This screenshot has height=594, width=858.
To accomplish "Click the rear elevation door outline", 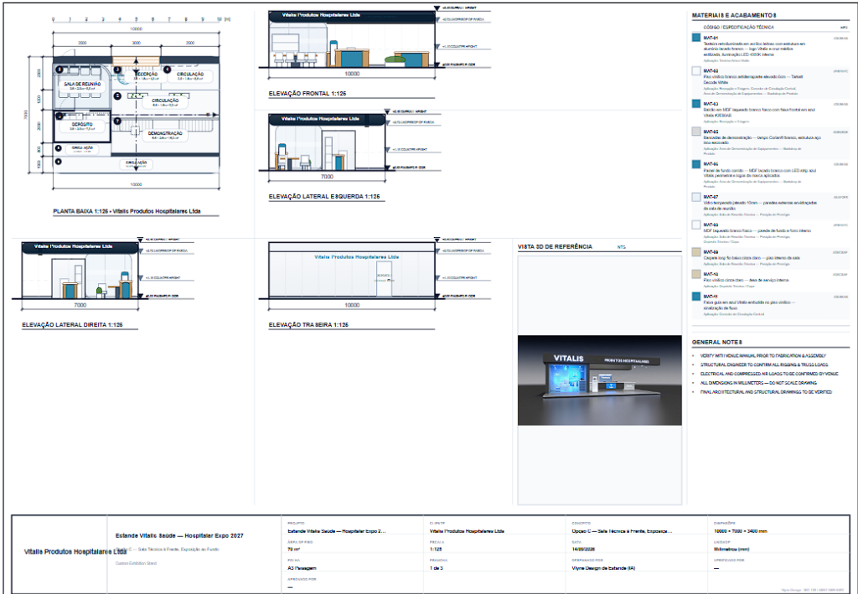I will coord(384,279).
